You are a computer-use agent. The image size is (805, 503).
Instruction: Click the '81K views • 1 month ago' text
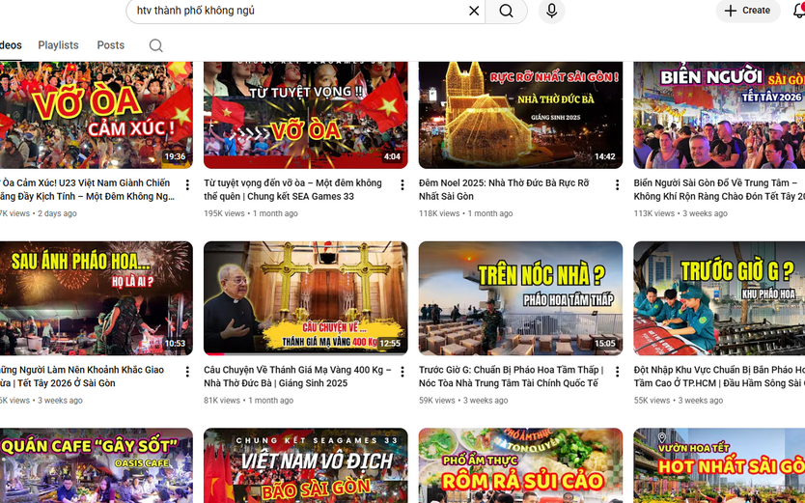248,400
